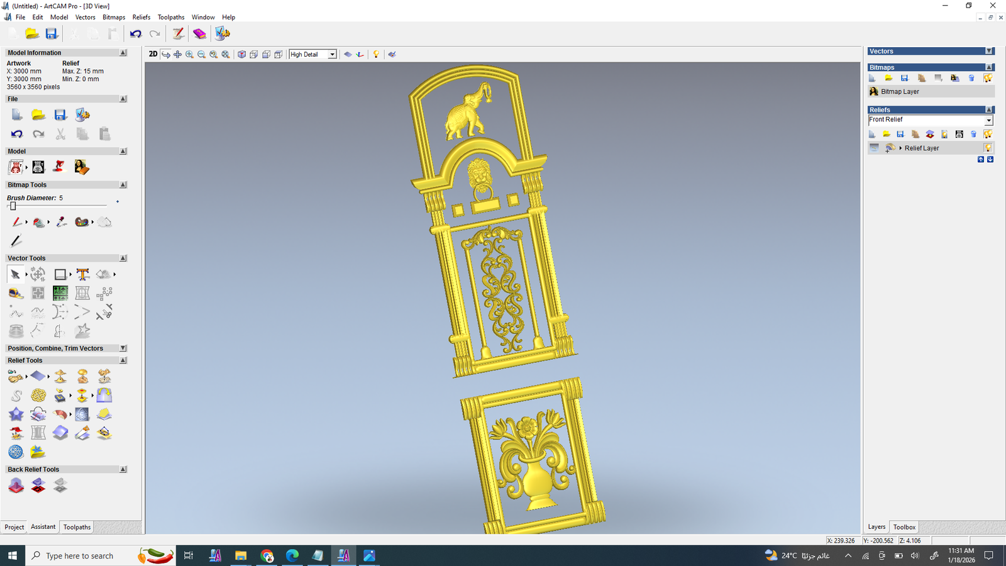Image resolution: width=1006 pixels, height=566 pixels.
Task: Open the Toolpaths menu
Action: 170,17
